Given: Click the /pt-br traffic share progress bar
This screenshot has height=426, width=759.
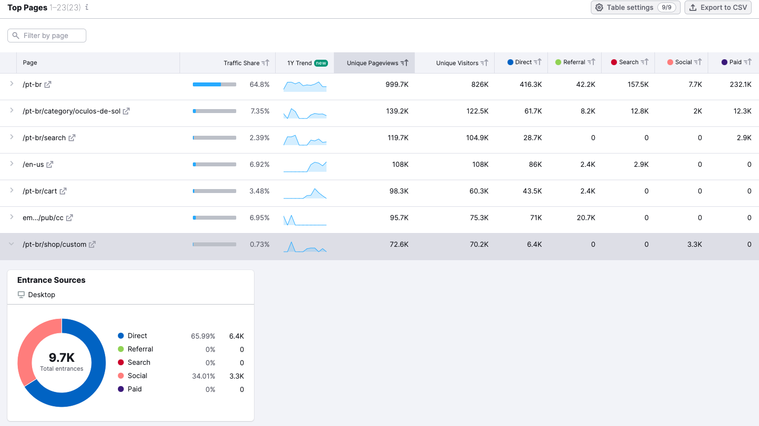Looking at the screenshot, I should [x=215, y=84].
